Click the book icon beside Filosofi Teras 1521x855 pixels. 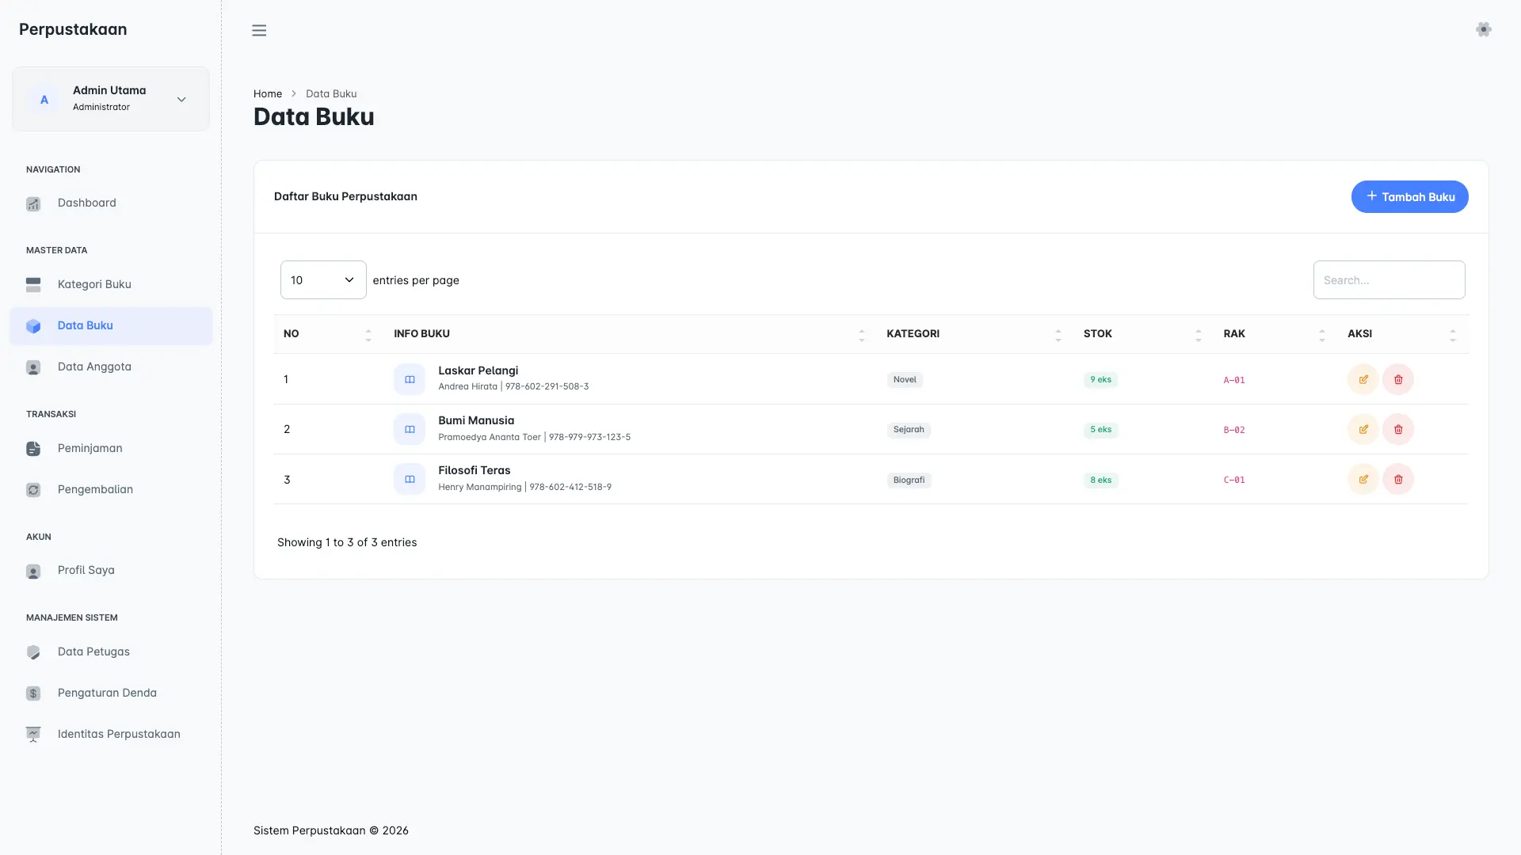click(x=410, y=479)
